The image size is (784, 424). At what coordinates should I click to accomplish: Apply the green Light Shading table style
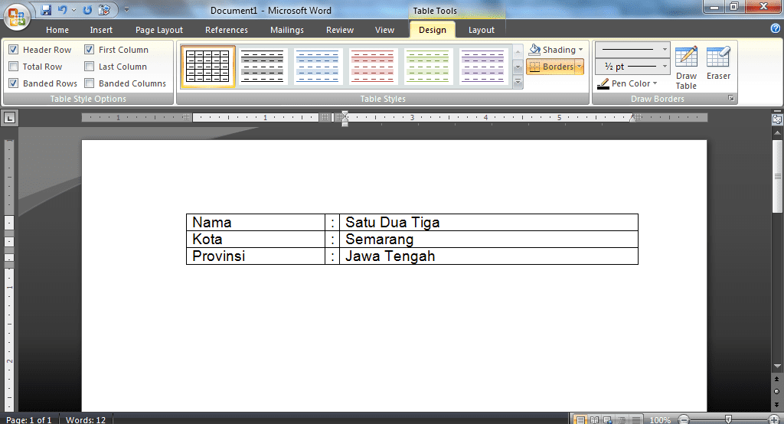pos(427,66)
